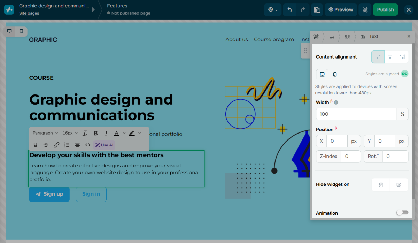418x243 pixels.
Task: Open the text highlight color picker
Action: 132,133
